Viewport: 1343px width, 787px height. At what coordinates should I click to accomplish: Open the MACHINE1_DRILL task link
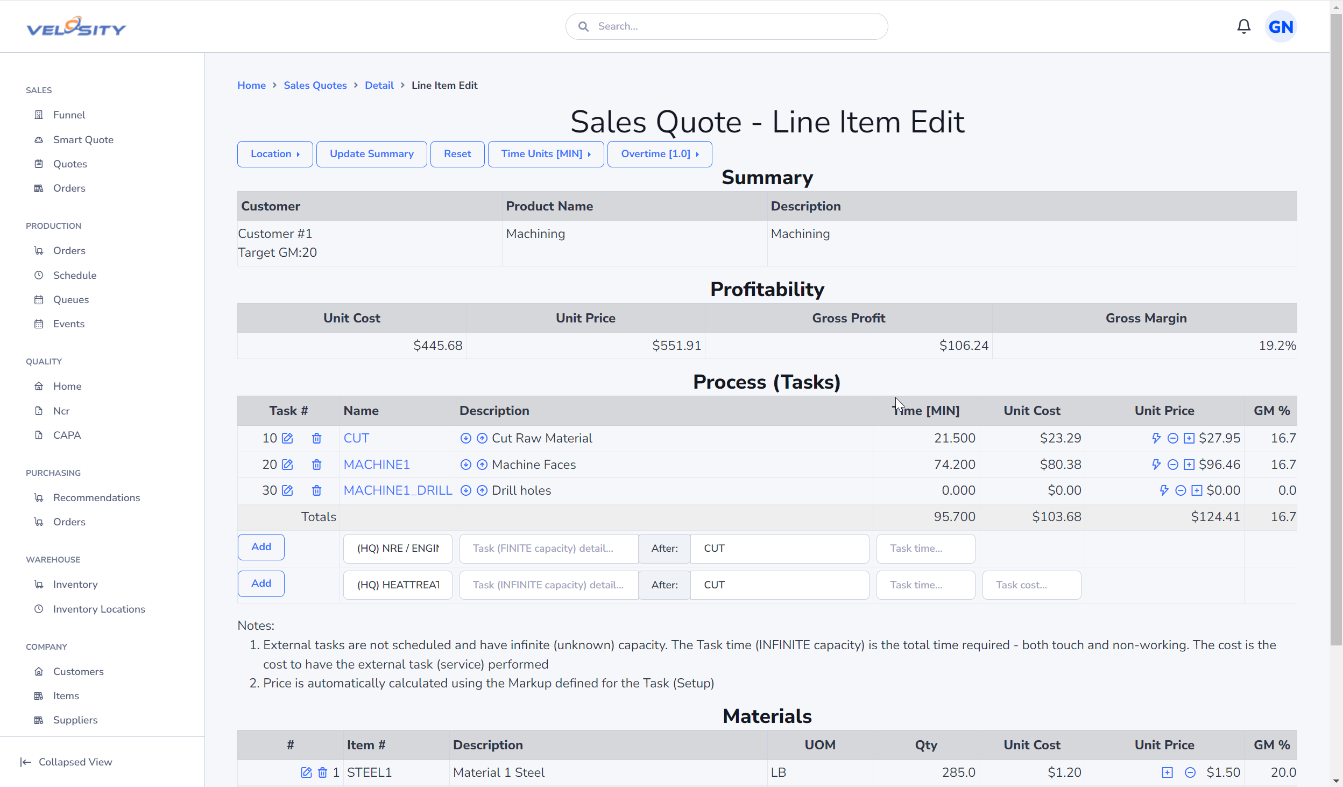click(398, 490)
